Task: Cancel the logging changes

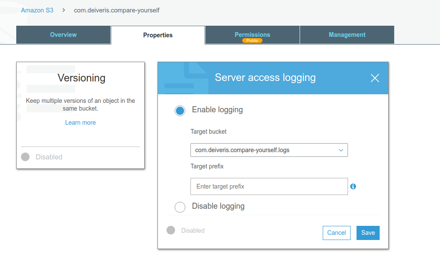Action: pos(336,233)
